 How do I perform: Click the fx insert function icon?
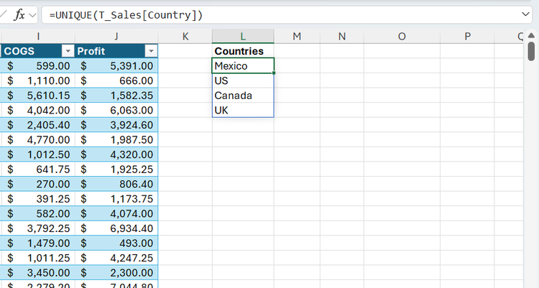[19, 15]
